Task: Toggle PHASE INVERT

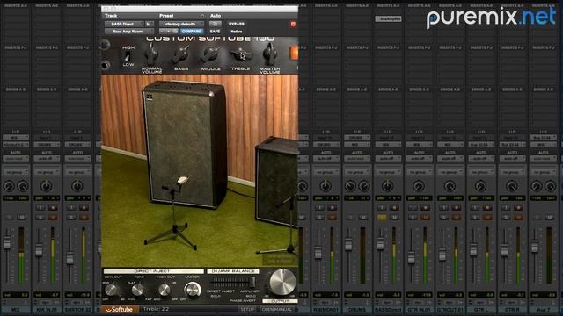Action: point(243,301)
